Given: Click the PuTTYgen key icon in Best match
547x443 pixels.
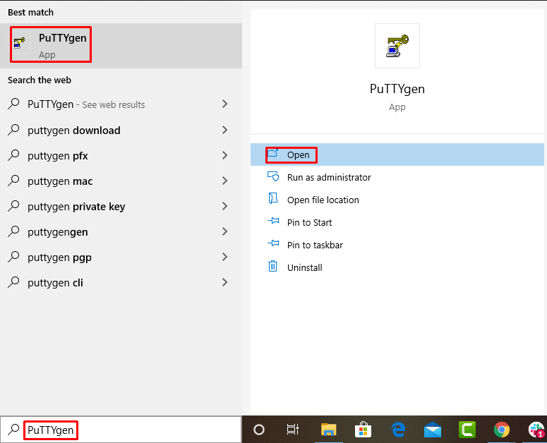Looking at the screenshot, I should coord(20,42).
